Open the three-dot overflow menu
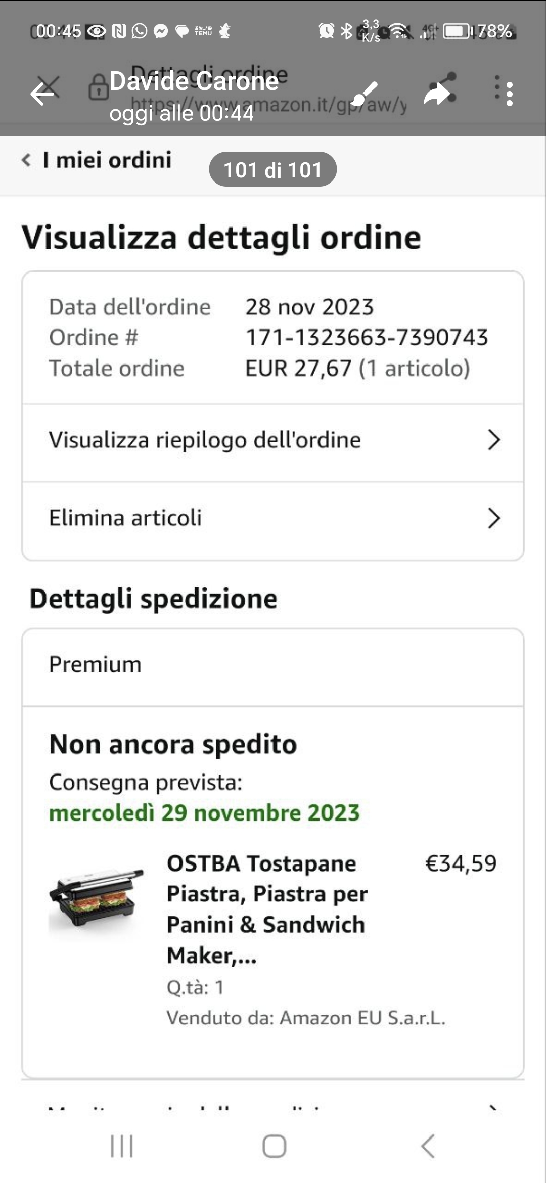 coord(509,94)
